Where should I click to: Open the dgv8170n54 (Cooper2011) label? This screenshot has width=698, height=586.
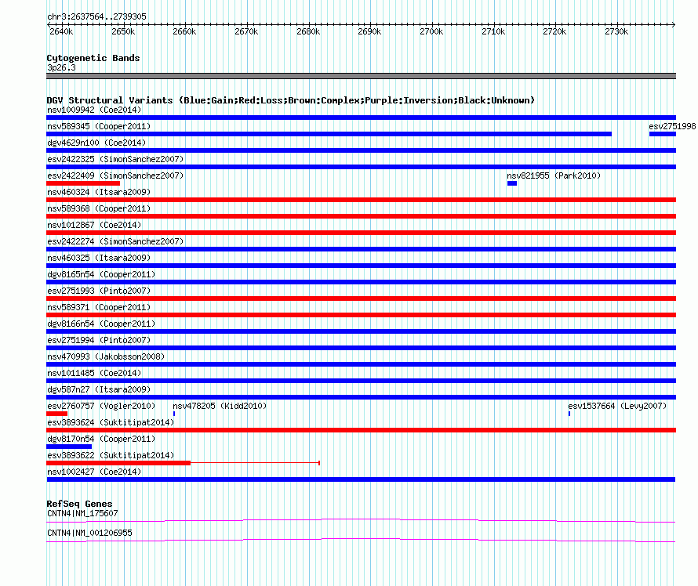coord(101,439)
